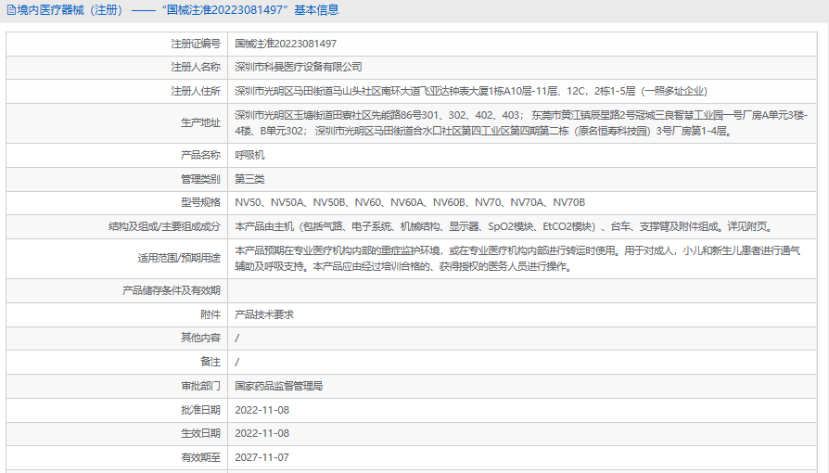Select model list starting NV50、NV50A
Screen dimensions: 829x473
tap(410, 202)
